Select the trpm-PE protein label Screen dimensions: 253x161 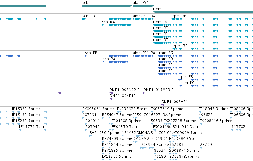pos(165,71)
